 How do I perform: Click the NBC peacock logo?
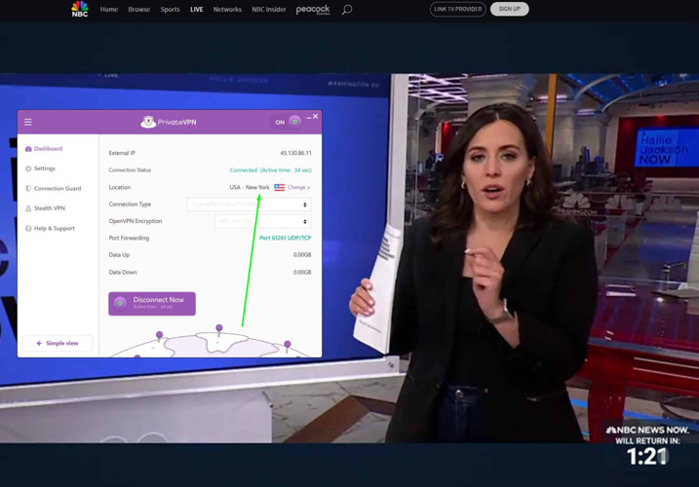[80, 10]
